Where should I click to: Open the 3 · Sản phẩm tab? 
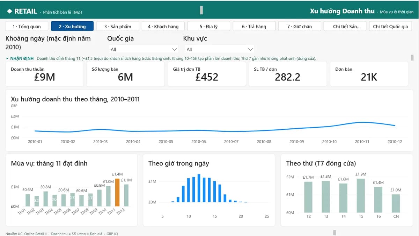point(118,26)
